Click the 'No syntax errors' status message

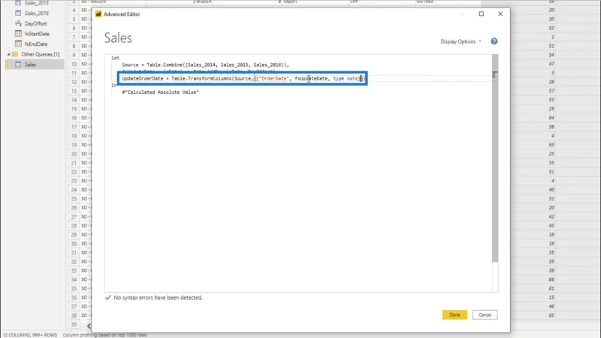click(x=158, y=297)
